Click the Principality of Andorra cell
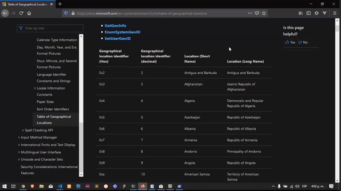 [244, 151]
